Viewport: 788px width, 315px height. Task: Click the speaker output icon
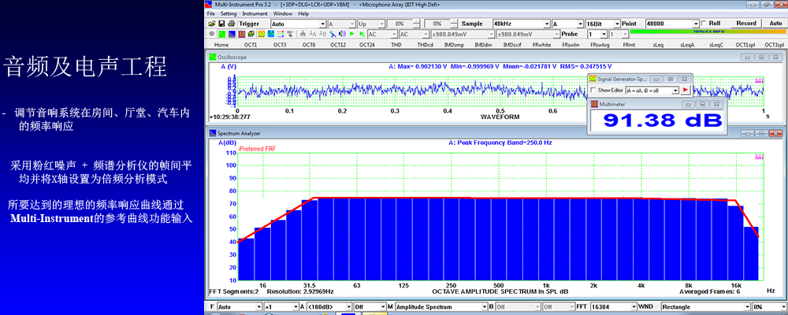click(x=342, y=34)
